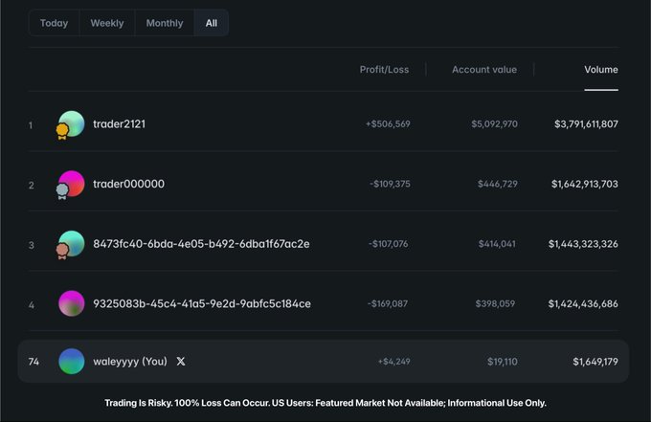The image size is (651, 422).
Task: Click trader2121's avatar
Action: tap(72, 123)
